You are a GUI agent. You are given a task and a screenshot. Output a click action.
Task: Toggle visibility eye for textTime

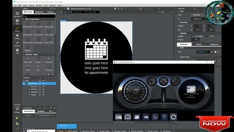[x=44, y=89]
